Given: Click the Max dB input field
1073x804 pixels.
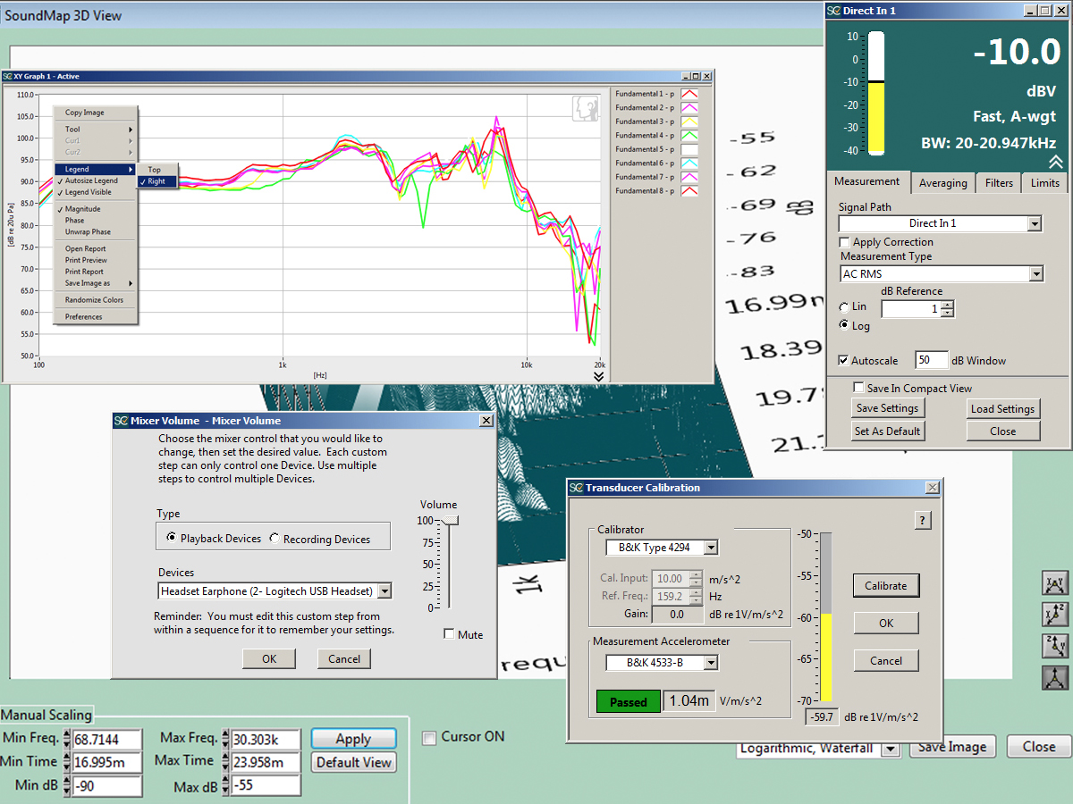Looking at the screenshot, I should pyautogui.click(x=265, y=786).
